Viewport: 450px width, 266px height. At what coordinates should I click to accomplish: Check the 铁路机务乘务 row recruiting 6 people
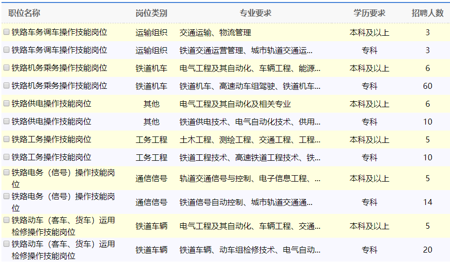(6, 67)
